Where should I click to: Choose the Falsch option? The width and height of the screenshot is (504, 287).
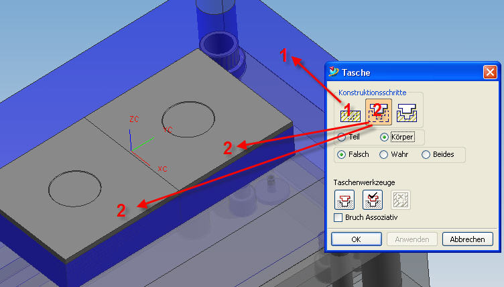point(341,154)
